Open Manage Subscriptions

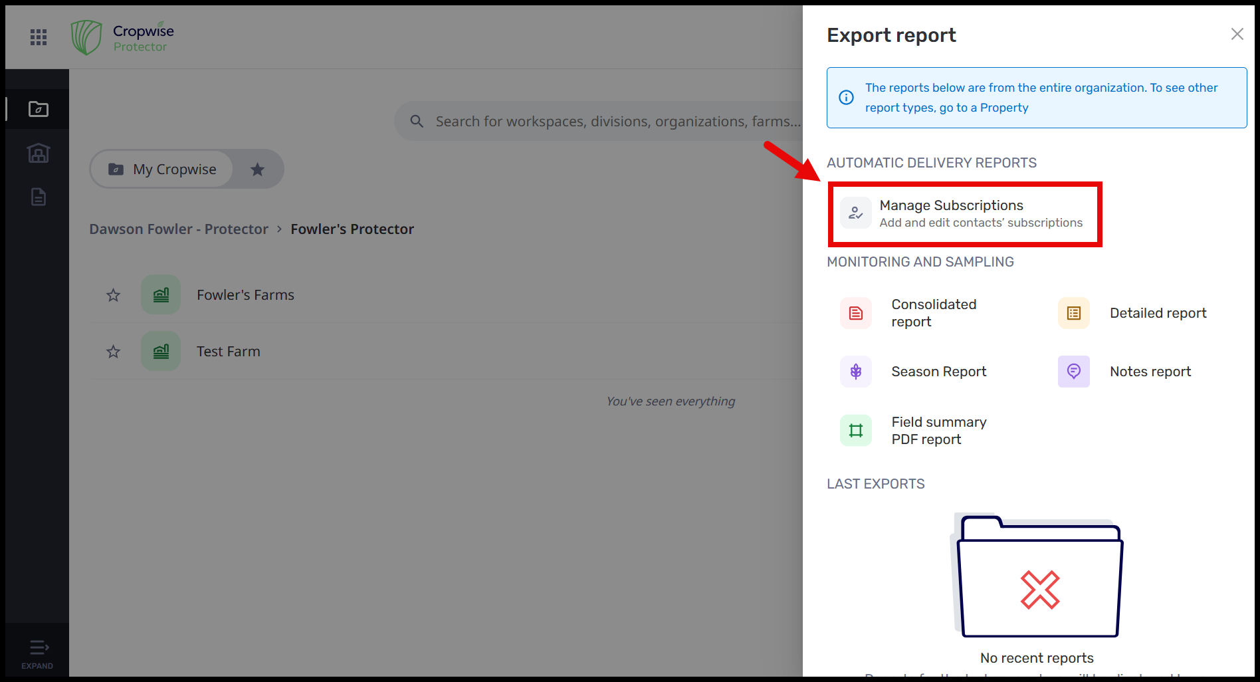click(964, 213)
